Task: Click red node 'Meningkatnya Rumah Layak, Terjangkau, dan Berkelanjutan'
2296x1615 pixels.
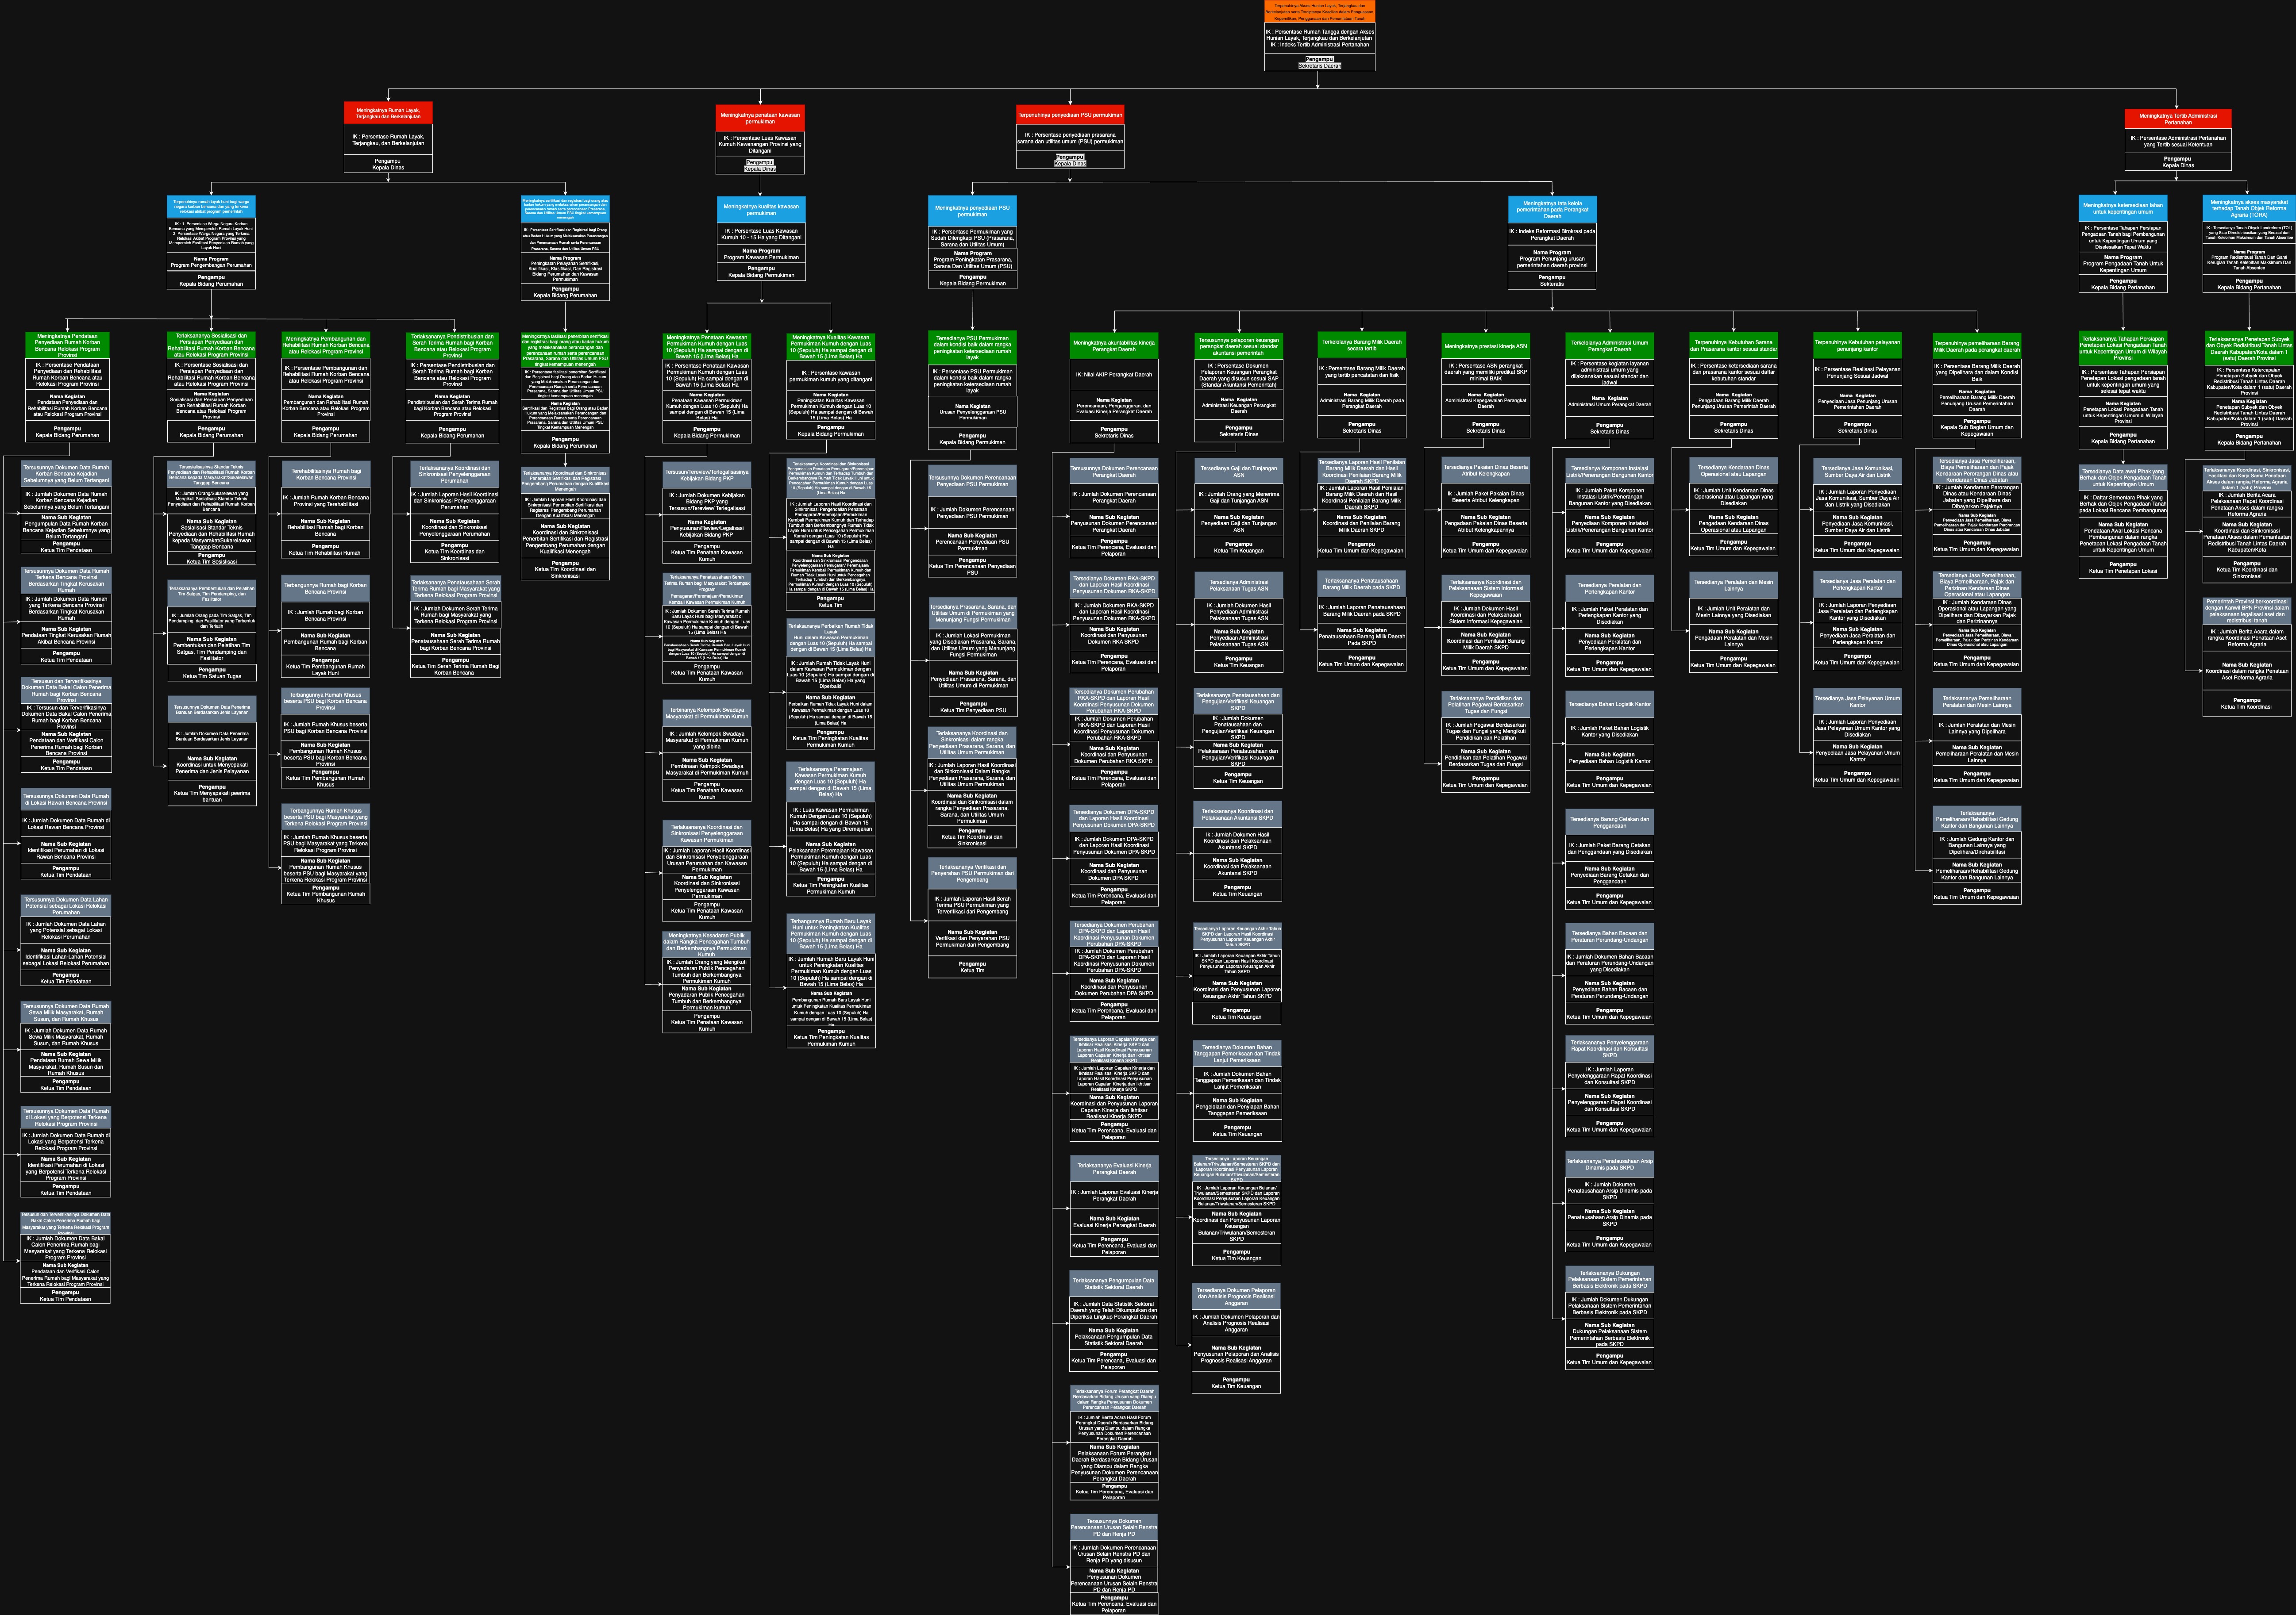Action: 388,113
